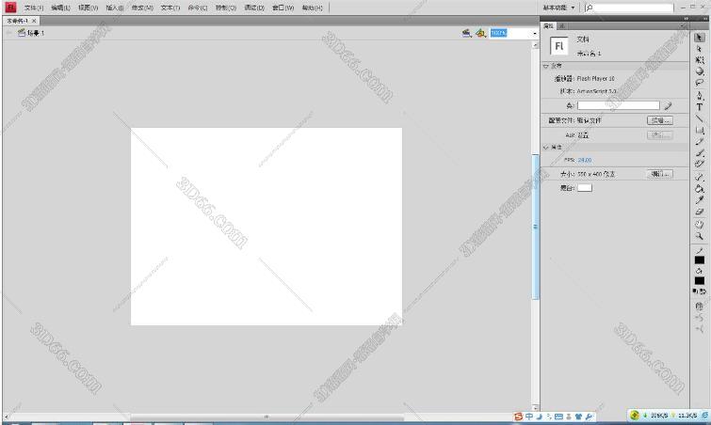Click the white stage canvas
This screenshot has height=425, width=711.
(x=267, y=227)
